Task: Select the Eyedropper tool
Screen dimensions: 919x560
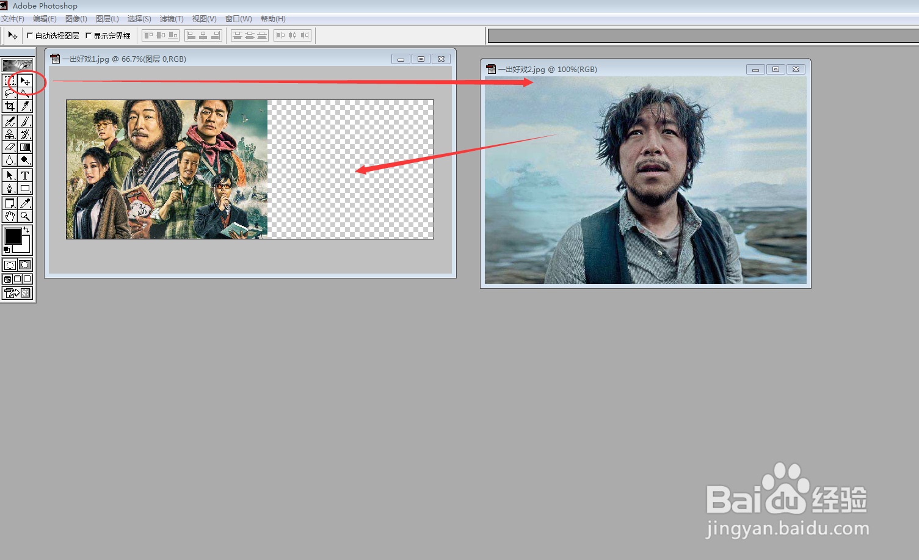Action: tap(25, 203)
